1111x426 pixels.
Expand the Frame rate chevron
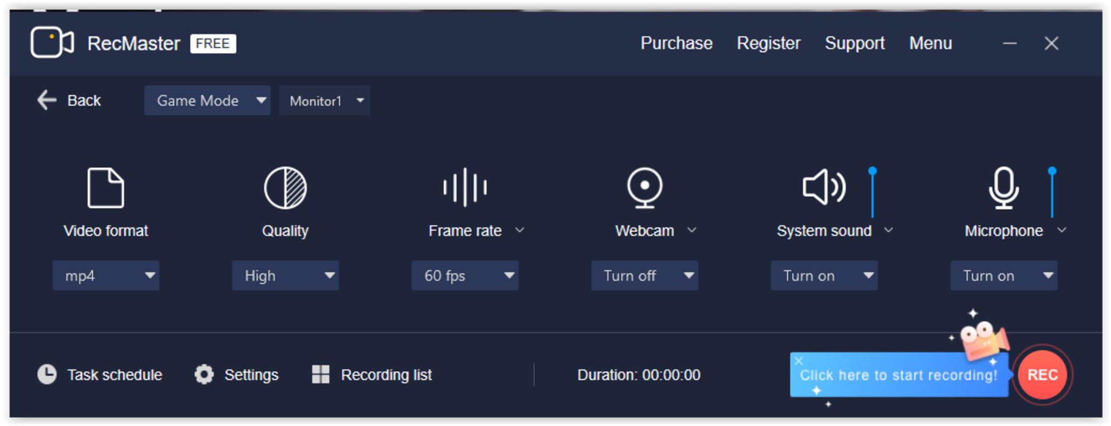519,230
